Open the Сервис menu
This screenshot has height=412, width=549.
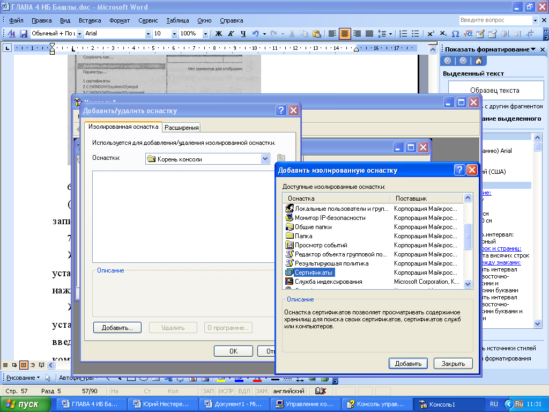[x=148, y=21]
